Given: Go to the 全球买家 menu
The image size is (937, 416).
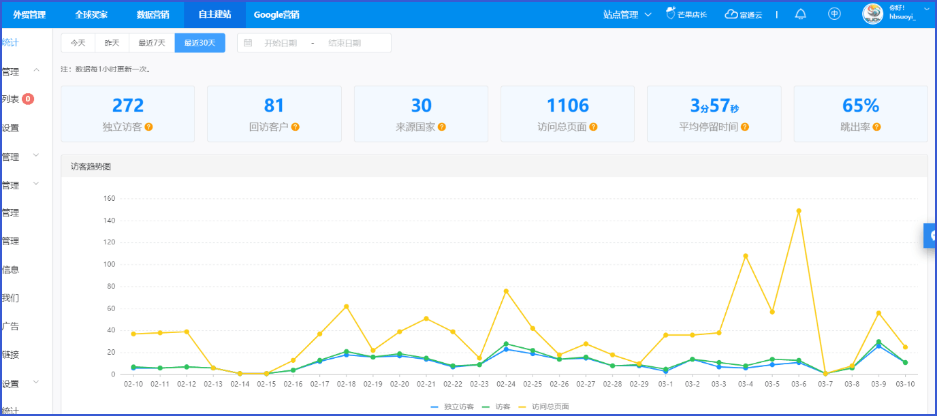Looking at the screenshot, I should [x=91, y=14].
